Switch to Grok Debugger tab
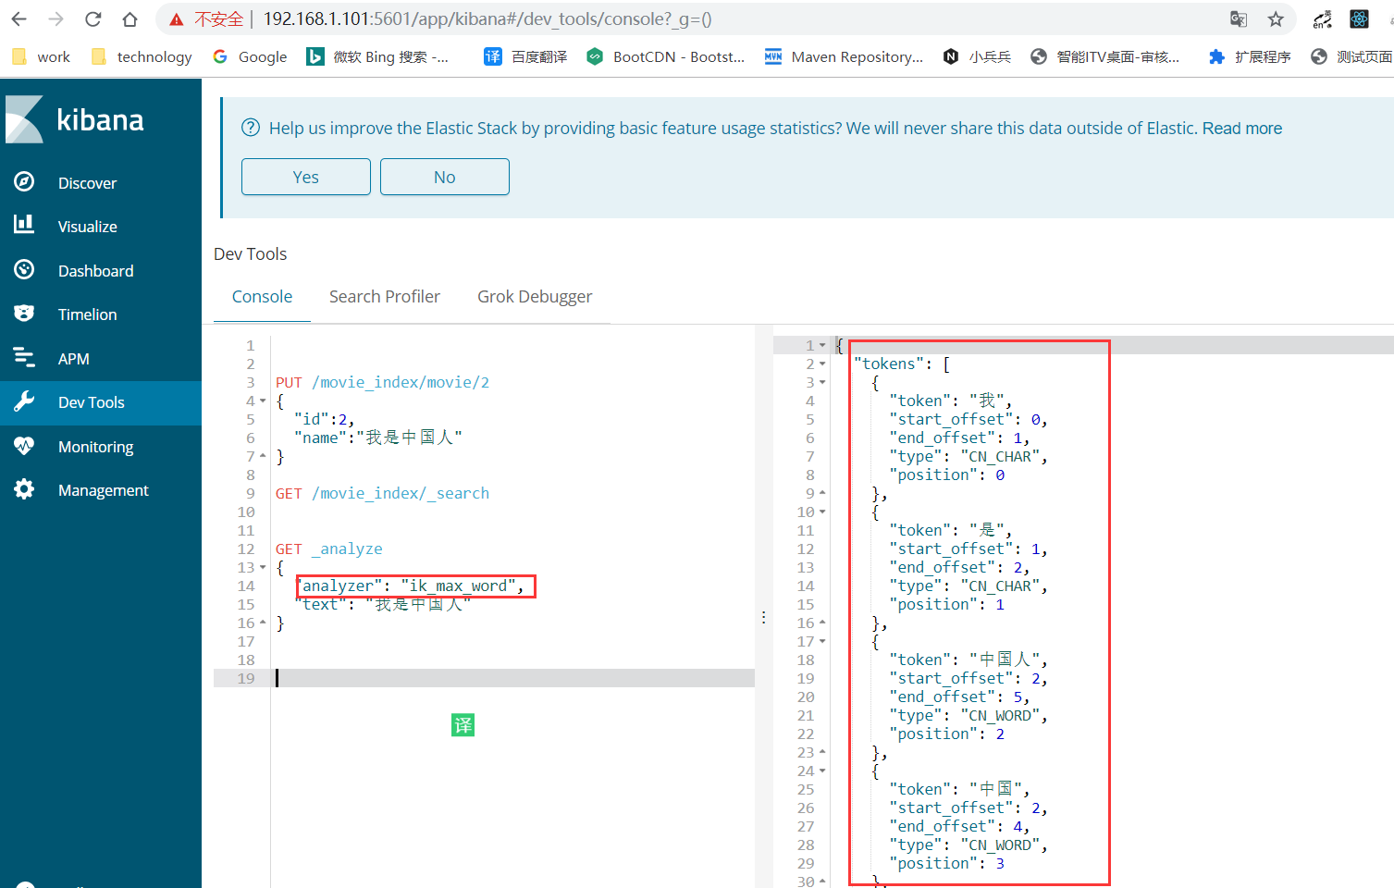 535,297
